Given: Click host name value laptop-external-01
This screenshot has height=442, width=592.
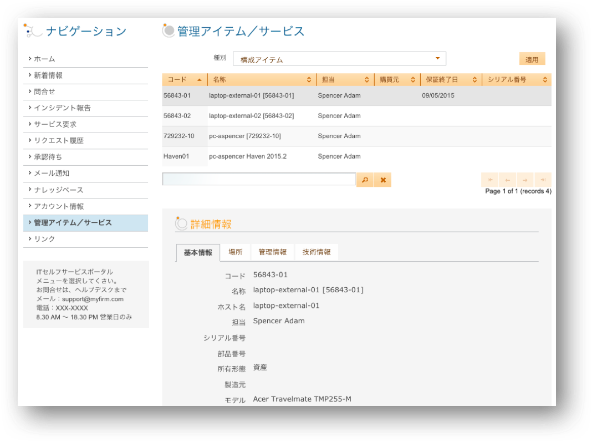Looking at the screenshot, I should (x=286, y=306).
